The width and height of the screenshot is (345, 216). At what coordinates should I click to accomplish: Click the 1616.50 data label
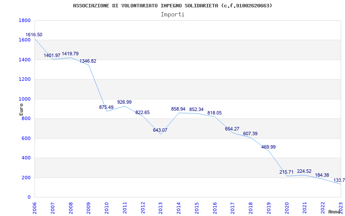tap(34, 35)
